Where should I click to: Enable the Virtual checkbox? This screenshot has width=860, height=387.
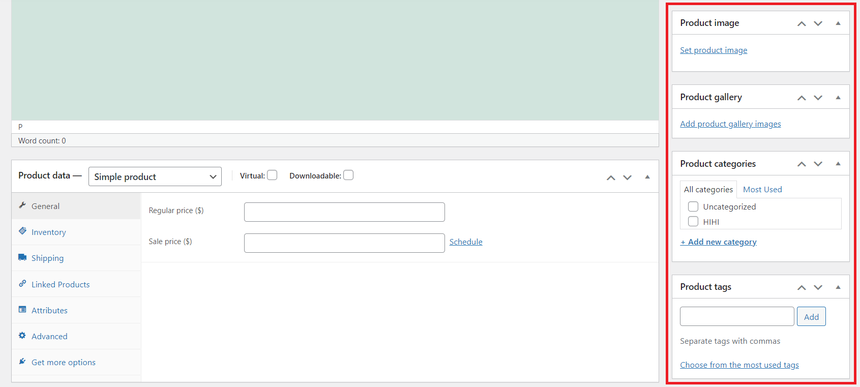point(272,175)
